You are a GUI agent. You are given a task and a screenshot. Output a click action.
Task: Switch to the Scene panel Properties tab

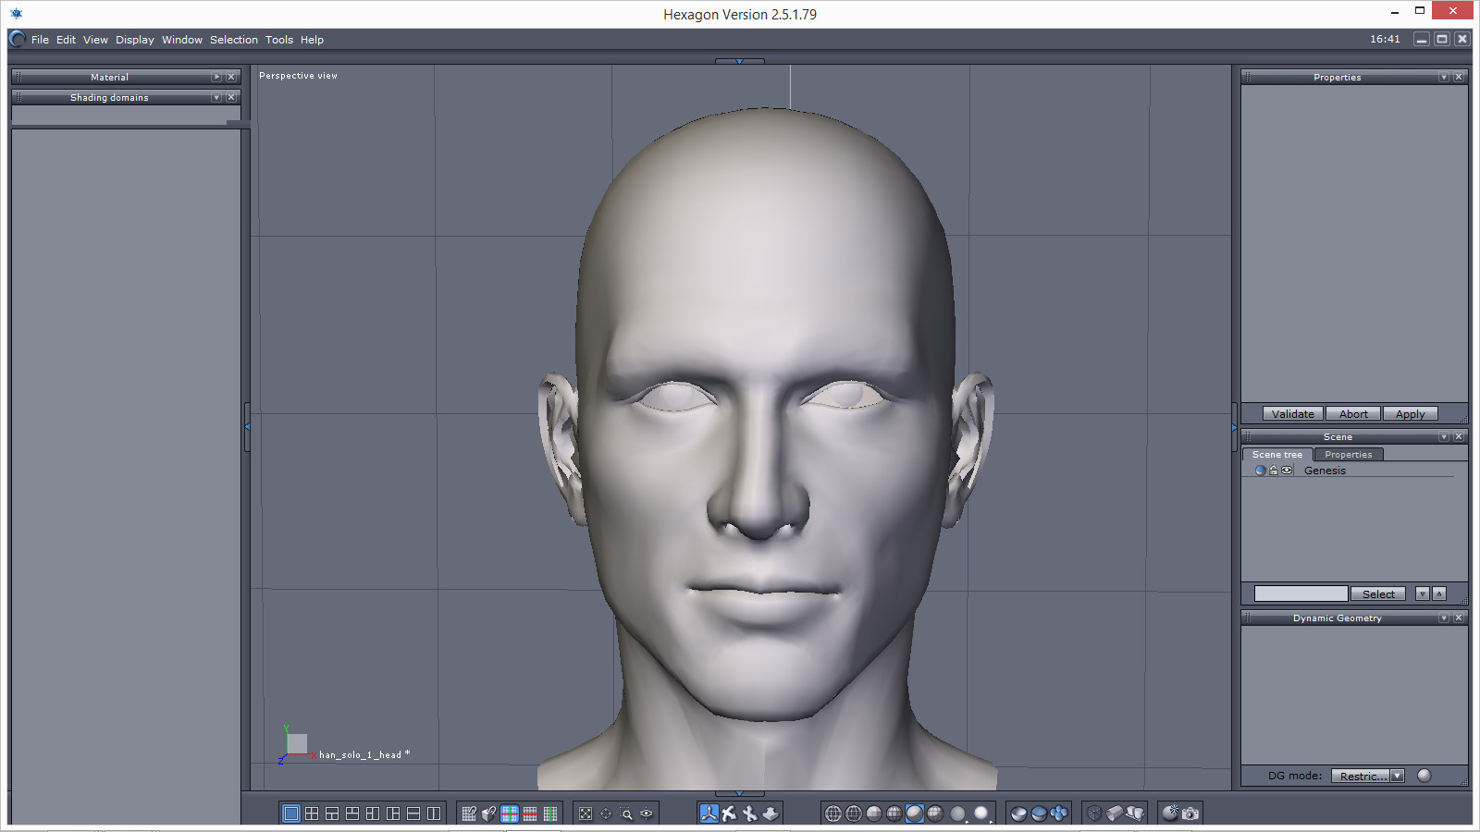pos(1349,455)
